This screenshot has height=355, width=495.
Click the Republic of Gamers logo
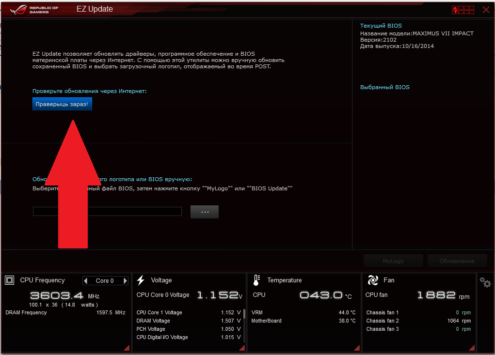(34, 10)
